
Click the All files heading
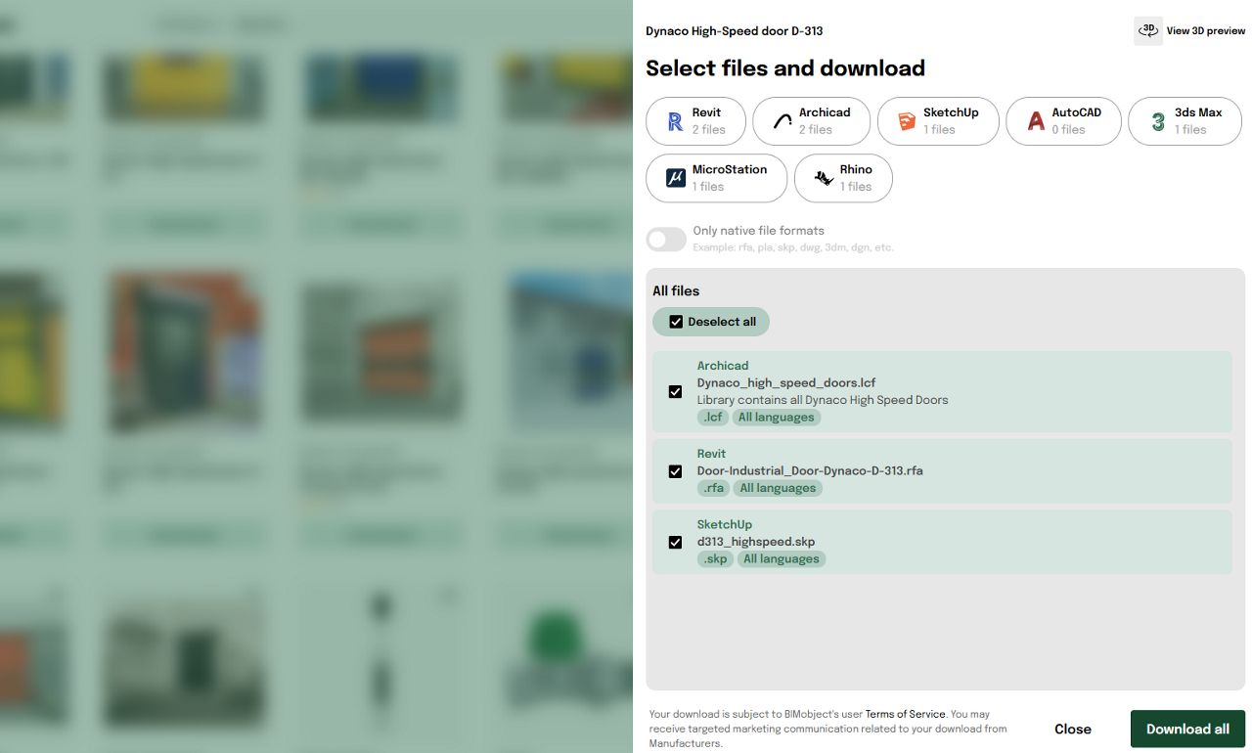676,291
